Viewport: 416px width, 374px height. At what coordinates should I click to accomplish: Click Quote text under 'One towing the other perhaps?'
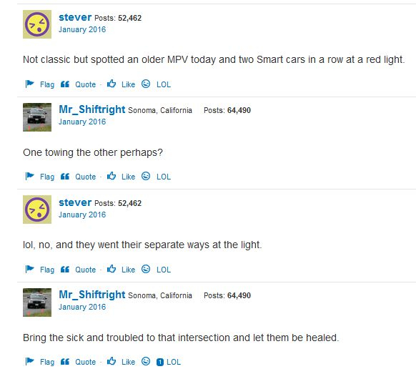(86, 177)
